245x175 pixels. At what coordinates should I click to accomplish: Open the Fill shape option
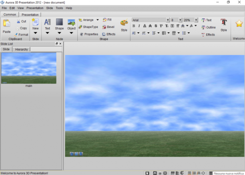click(107, 20)
